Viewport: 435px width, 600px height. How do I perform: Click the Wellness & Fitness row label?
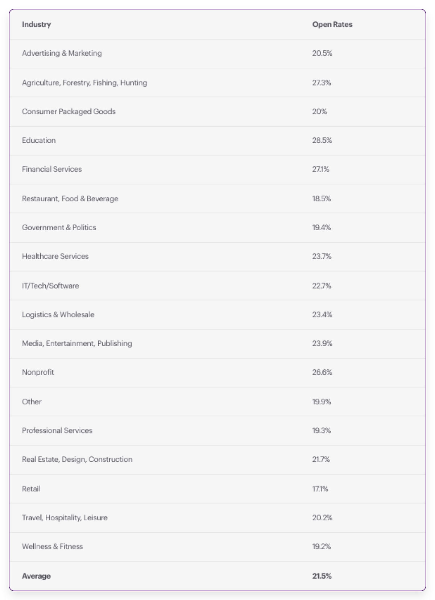pos(52,546)
